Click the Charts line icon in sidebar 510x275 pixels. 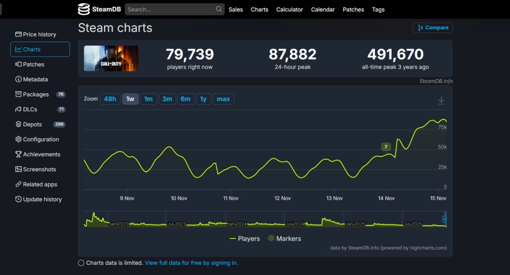pyautogui.click(x=18, y=49)
